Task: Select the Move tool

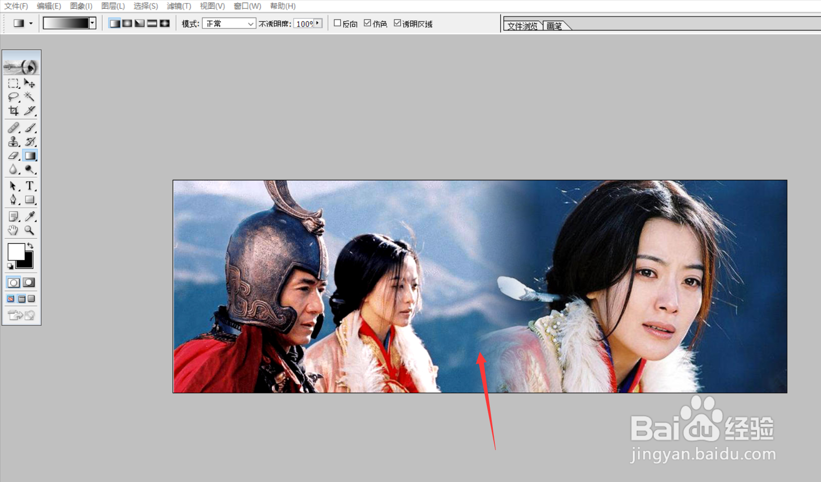Action: tap(30, 83)
